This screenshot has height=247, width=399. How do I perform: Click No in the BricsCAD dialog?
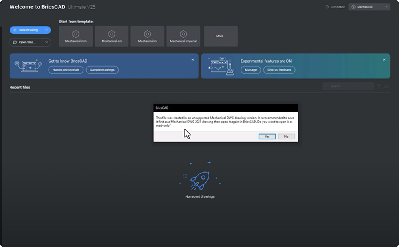pos(286,137)
